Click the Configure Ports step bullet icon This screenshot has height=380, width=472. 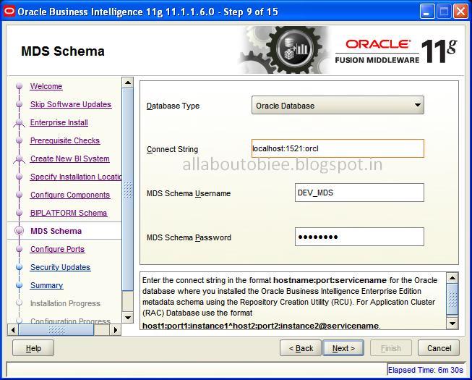tap(20, 249)
